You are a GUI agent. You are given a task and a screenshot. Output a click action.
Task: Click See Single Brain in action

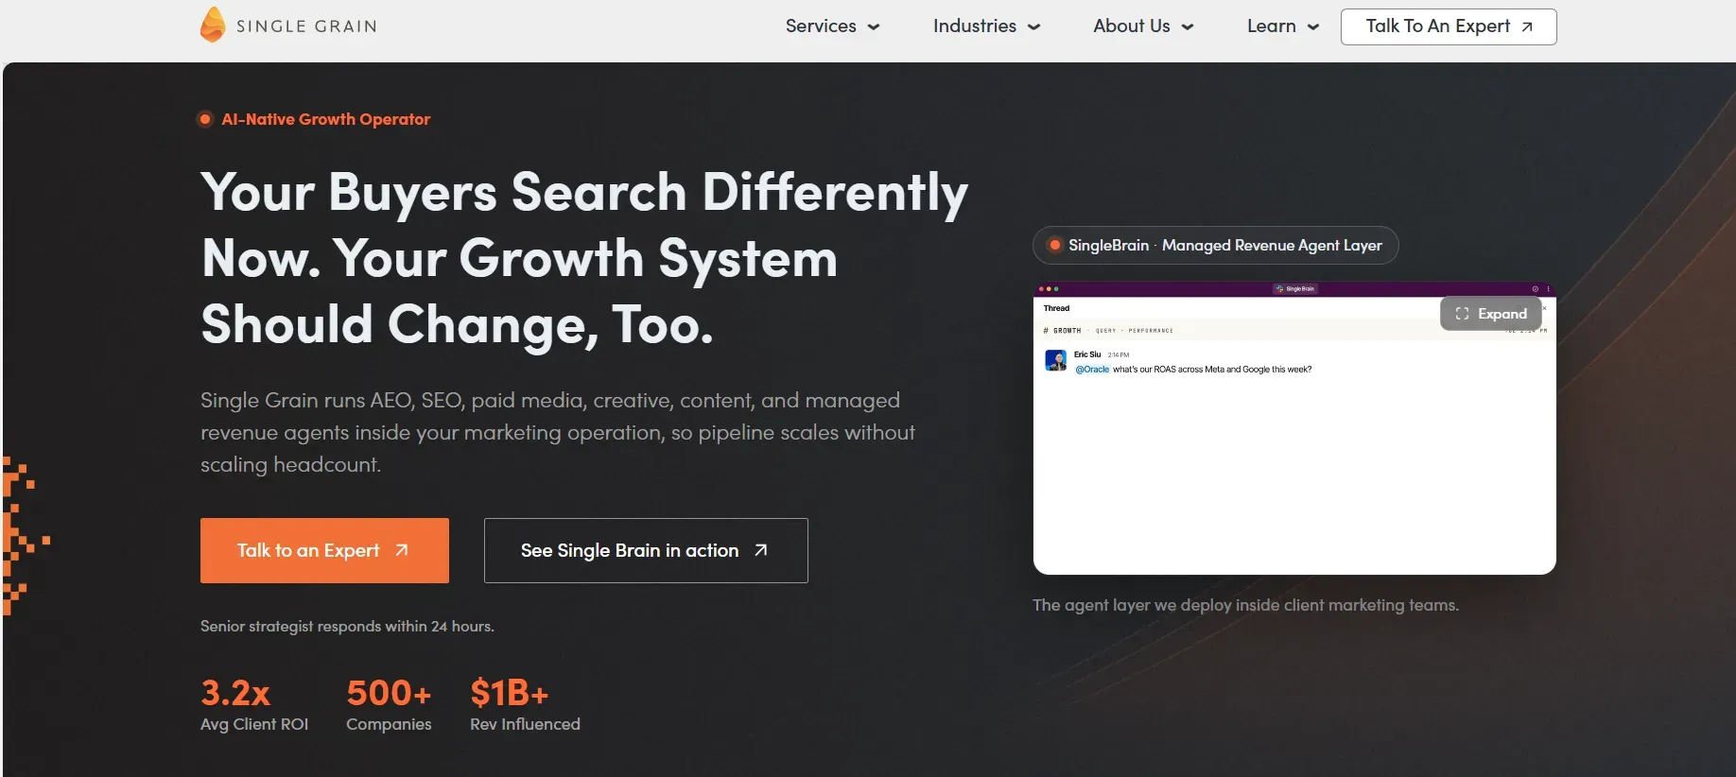tap(646, 550)
